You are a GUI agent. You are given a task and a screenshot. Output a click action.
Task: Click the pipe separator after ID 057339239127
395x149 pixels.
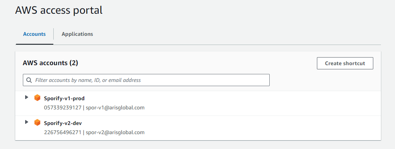(x=84, y=107)
